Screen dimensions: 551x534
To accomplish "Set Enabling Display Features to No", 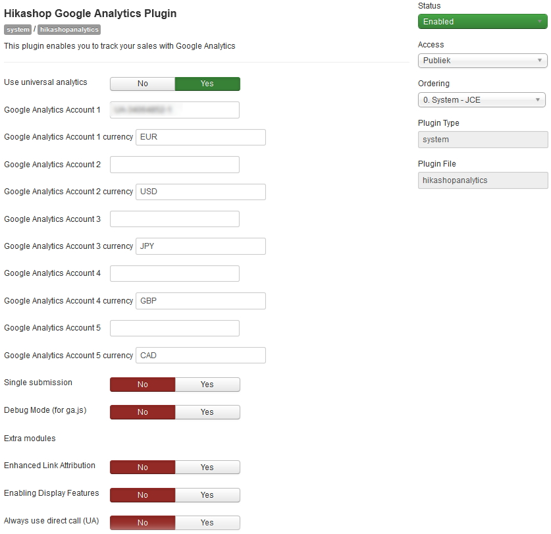I will [142, 495].
